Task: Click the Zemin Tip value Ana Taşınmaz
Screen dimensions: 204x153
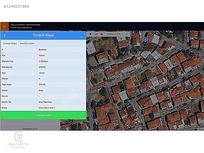Action: click(45, 102)
